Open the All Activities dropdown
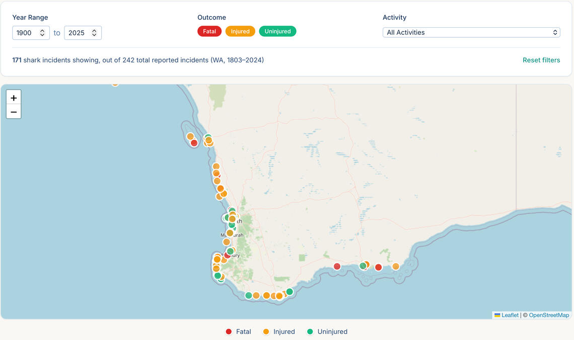The width and height of the screenshot is (574, 340). tap(471, 32)
